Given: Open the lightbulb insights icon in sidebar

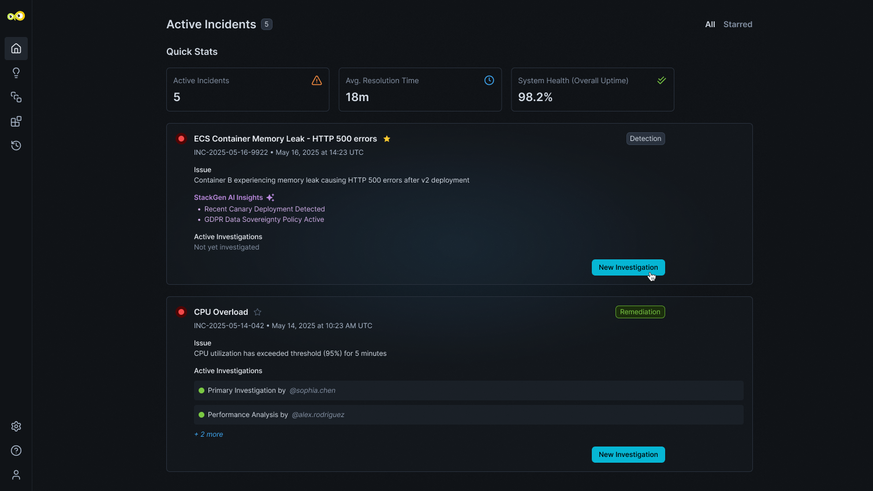Looking at the screenshot, I should point(16,73).
